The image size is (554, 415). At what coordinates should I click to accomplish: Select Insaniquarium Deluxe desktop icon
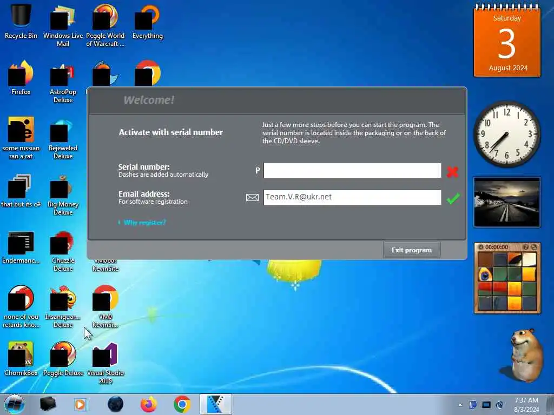point(63,306)
